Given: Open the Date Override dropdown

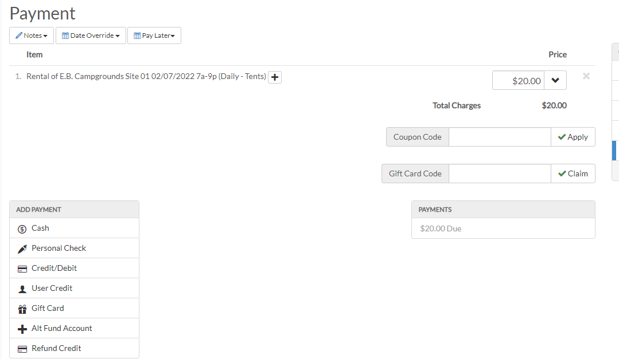Looking at the screenshot, I should (91, 35).
